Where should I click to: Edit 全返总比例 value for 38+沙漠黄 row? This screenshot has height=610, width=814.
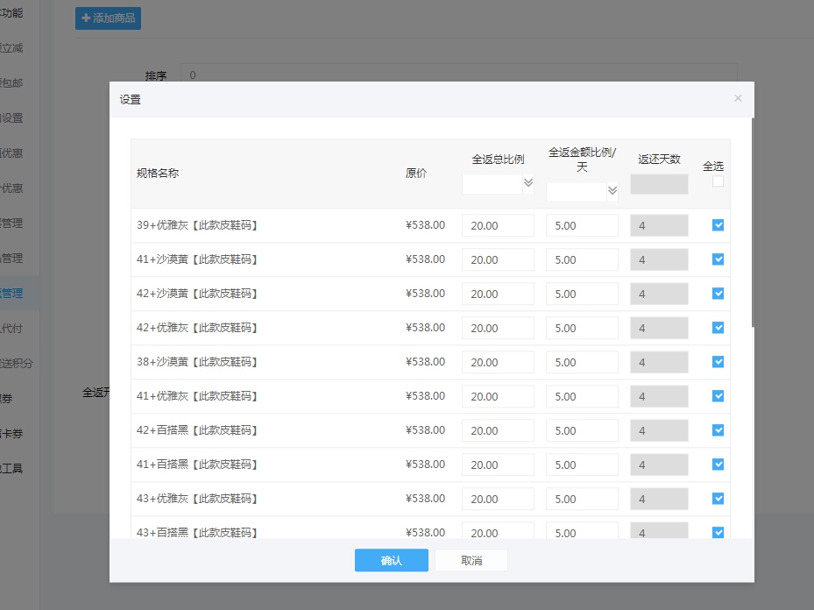click(x=498, y=362)
